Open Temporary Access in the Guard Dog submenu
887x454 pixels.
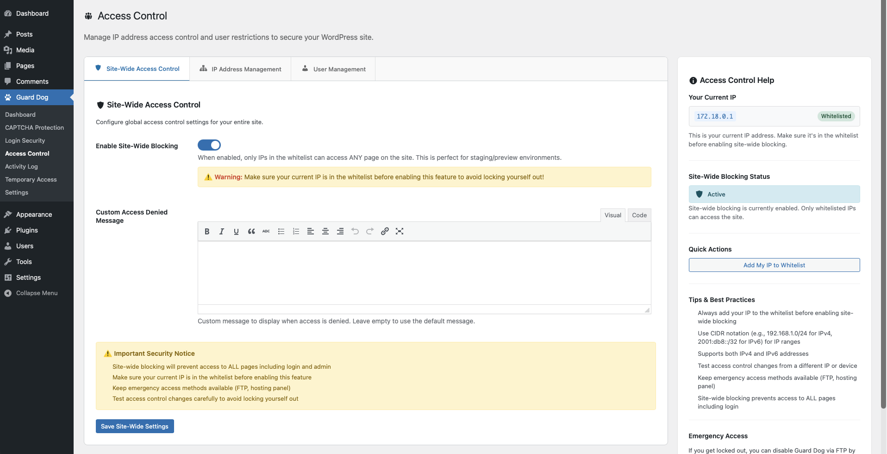[31, 179]
